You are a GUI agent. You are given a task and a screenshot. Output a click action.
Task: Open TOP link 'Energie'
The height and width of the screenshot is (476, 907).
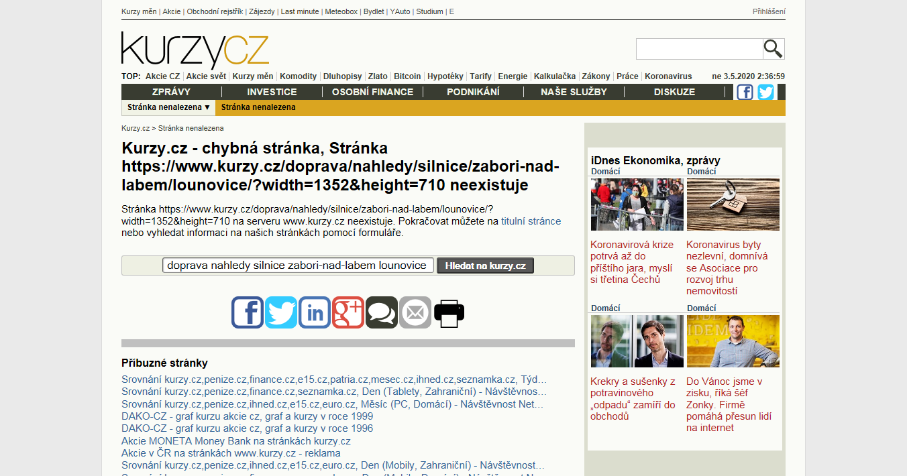(513, 76)
